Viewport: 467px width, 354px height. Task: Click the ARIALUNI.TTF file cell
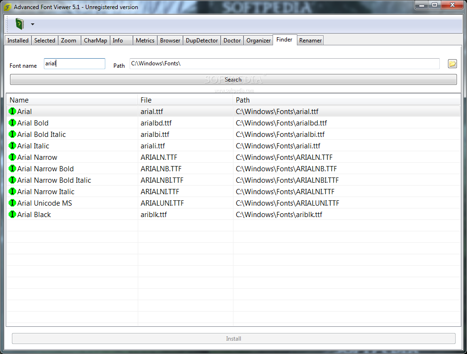pos(162,203)
